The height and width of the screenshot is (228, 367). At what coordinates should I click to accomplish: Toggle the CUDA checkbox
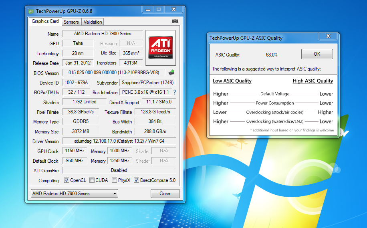[x=92, y=180]
